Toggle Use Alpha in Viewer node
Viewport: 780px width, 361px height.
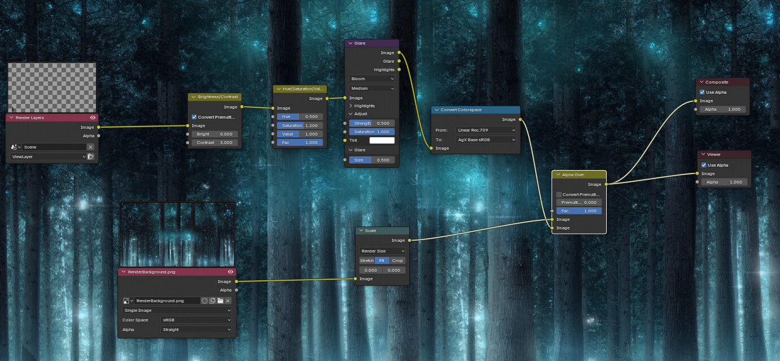click(704, 165)
